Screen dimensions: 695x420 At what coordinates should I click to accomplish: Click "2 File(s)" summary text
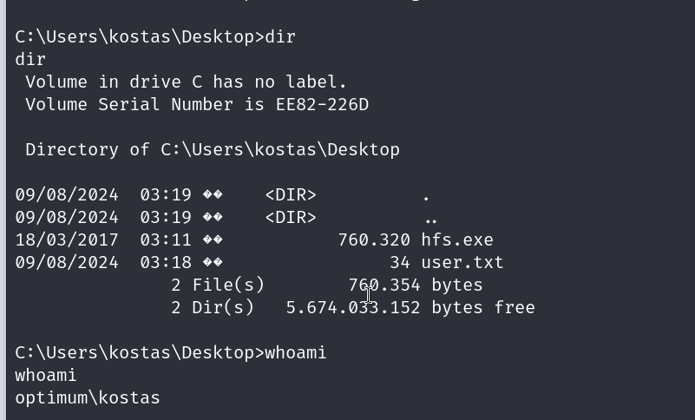tap(218, 285)
